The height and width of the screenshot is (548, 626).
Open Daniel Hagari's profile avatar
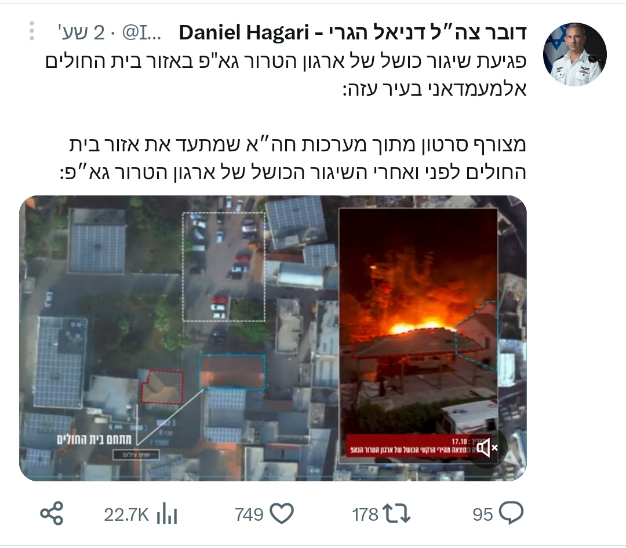[574, 55]
